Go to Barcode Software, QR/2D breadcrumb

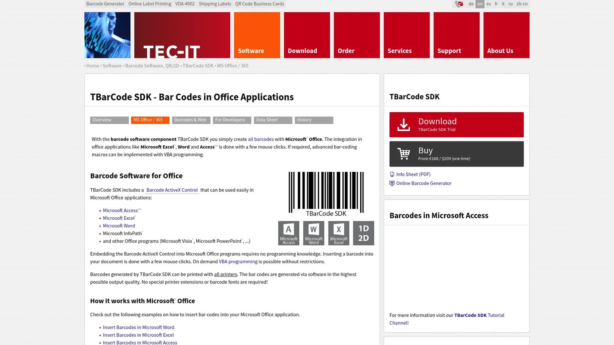[152, 66]
